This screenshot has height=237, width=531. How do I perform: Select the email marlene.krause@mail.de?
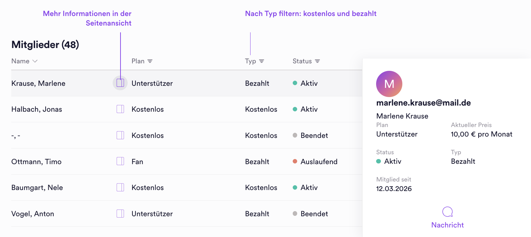(423, 103)
